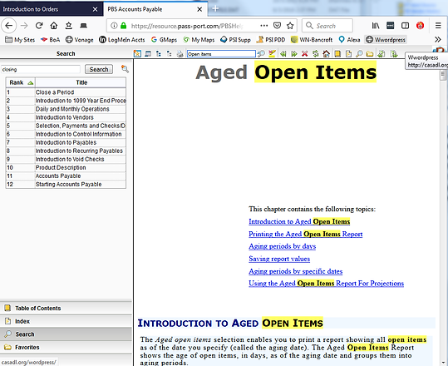
Task: Click the toolbar favorites folder icon
Action: 370,54
